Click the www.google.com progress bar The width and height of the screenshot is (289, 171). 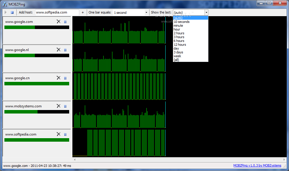[37, 27]
